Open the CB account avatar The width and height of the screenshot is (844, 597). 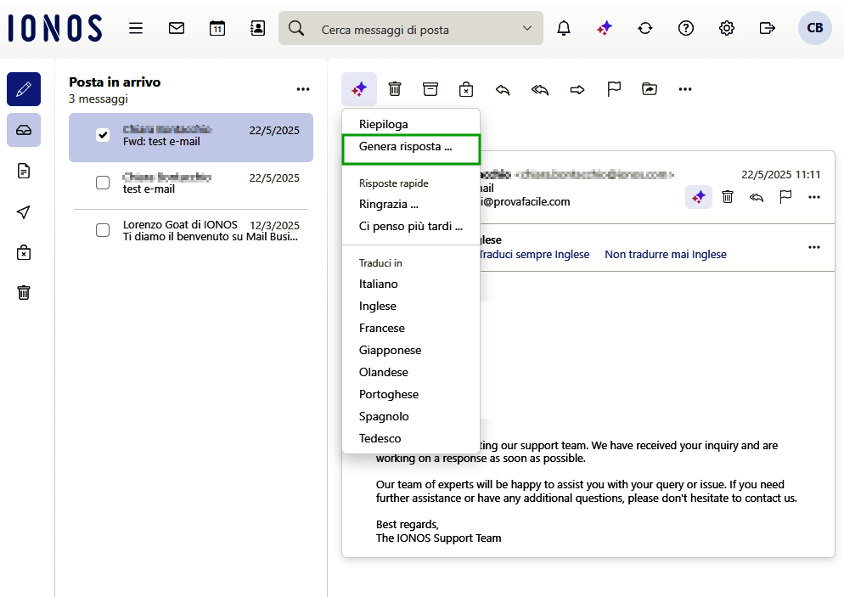point(814,28)
